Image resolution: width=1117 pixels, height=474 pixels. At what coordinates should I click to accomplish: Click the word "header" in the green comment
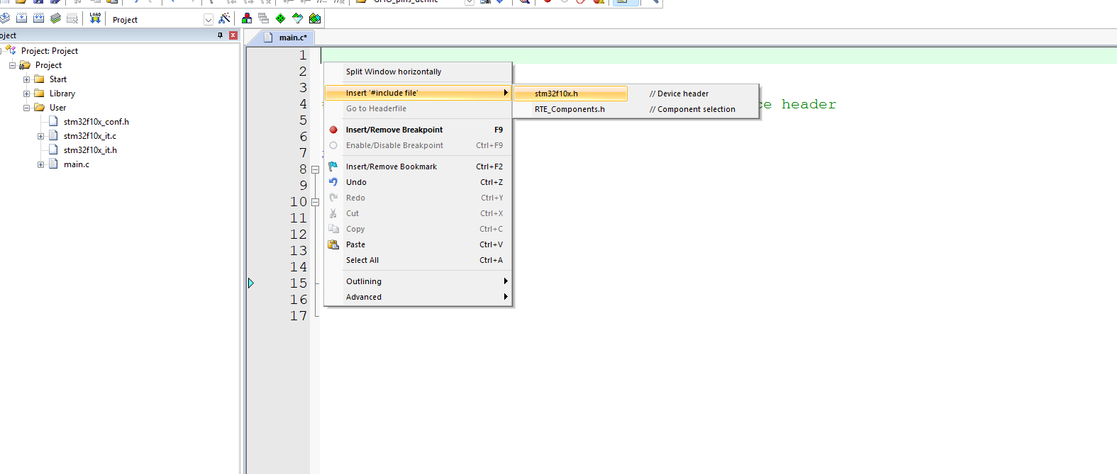click(x=808, y=104)
